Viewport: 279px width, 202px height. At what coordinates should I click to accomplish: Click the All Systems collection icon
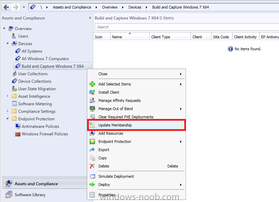point(18,51)
